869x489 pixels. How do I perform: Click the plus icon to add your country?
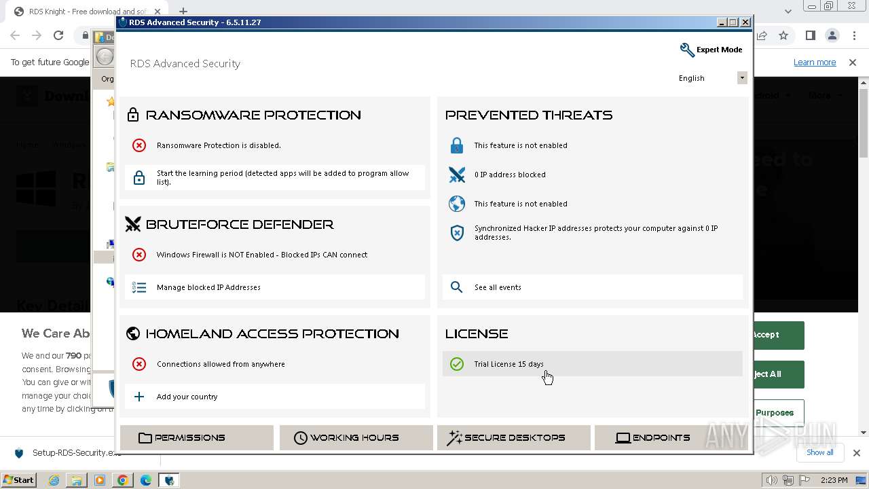coord(139,397)
